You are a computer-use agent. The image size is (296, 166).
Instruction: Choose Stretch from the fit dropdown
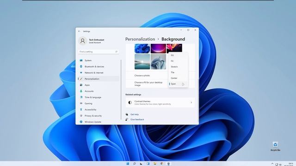pyautogui.click(x=178, y=66)
